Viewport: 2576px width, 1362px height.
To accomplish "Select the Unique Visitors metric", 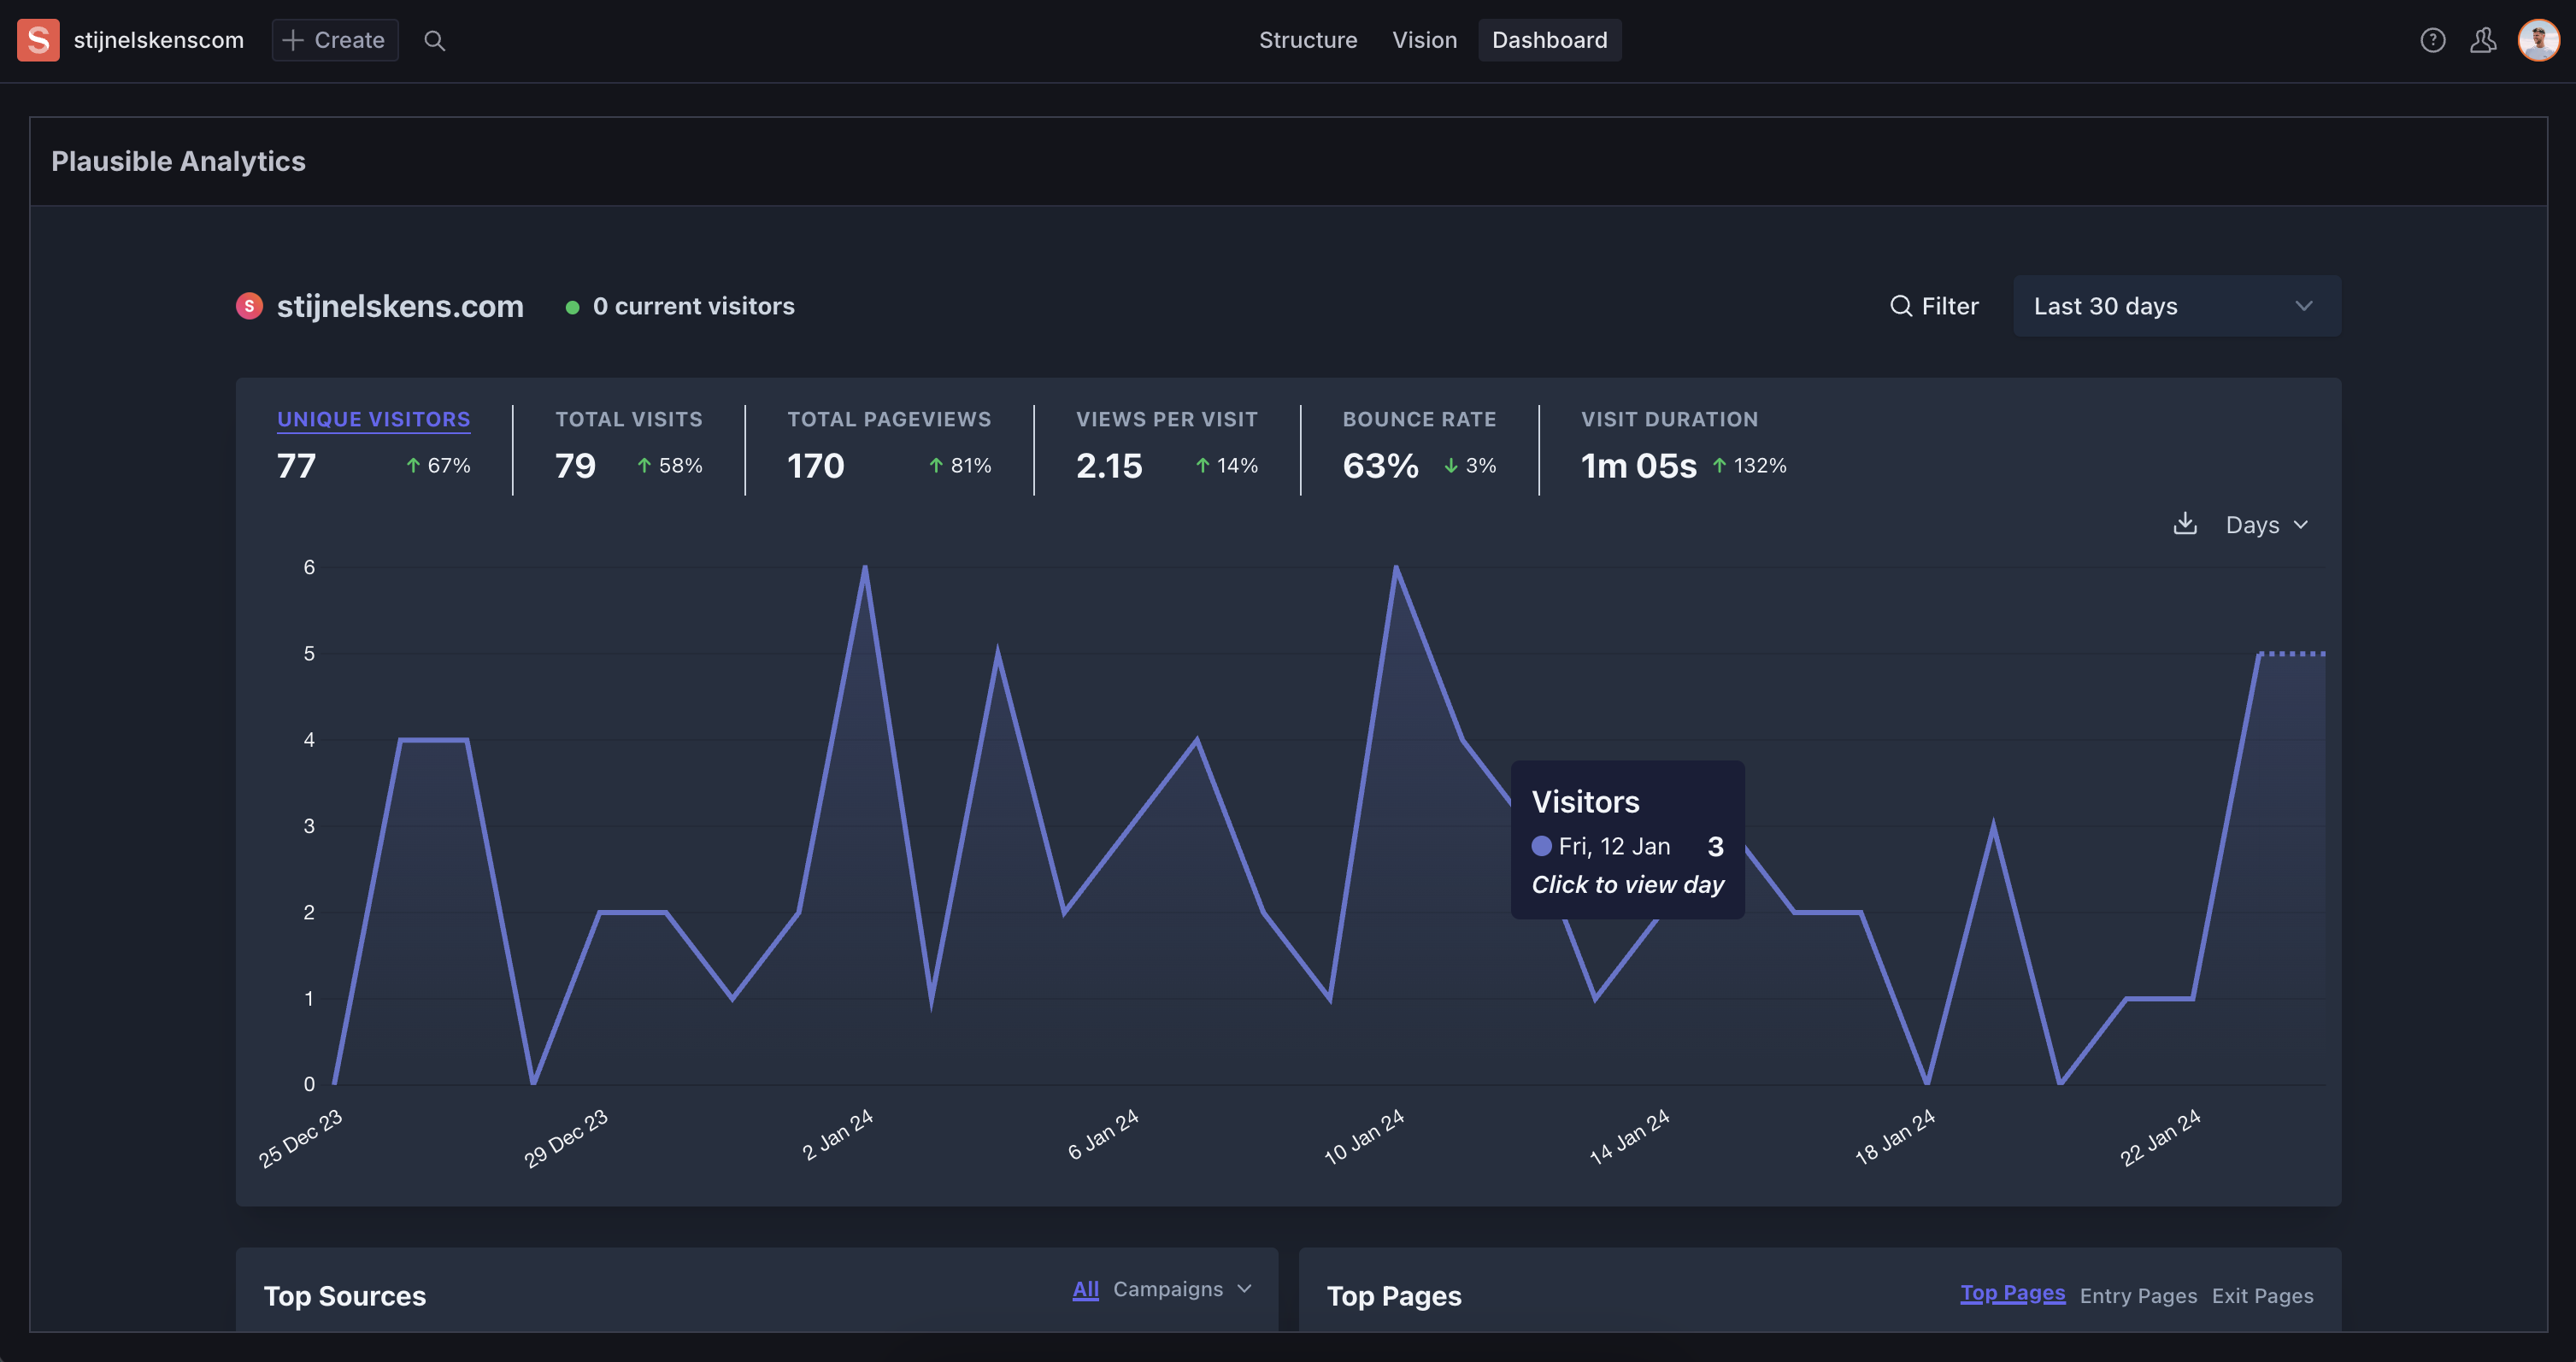I will tap(373, 419).
